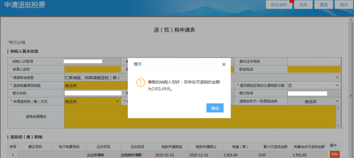Expand the 是否跨地区税收分享税款分配 dropdown
The image size is (354, 158).
(313, 85)
